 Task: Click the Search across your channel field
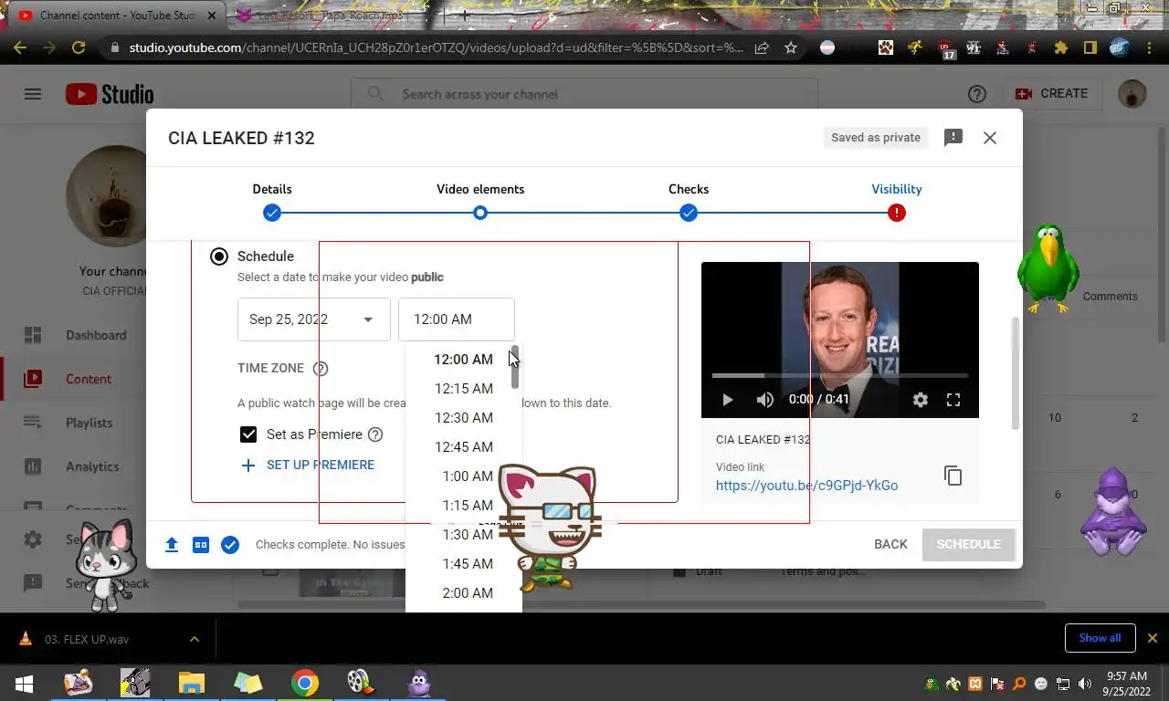[584, 94]
